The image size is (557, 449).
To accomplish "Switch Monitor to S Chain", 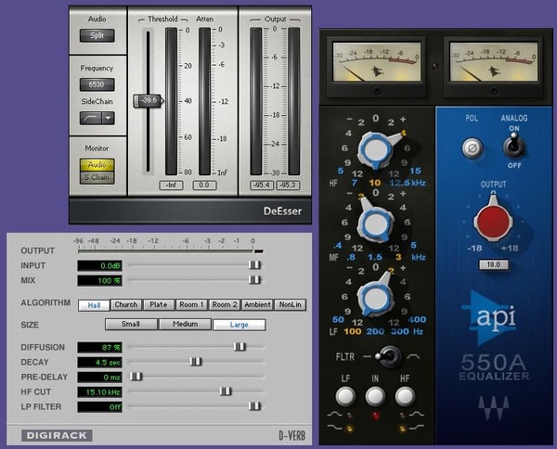I will (97, 177).
